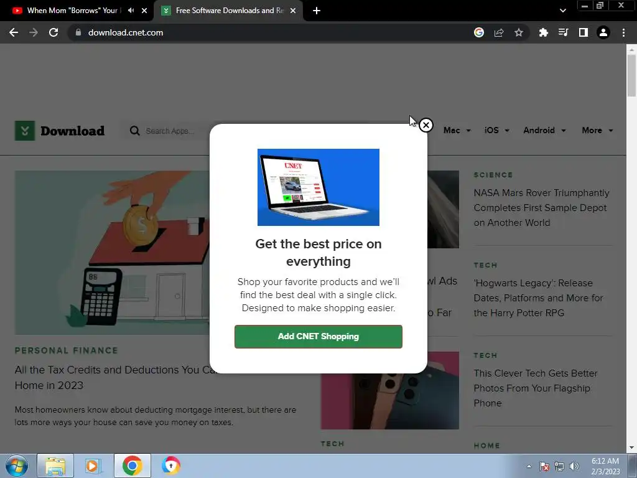Open Windows Explorer from the taskbar
The height and width of the screenshot is (478, 637).
pyautogui.click(x=55, y=466)
